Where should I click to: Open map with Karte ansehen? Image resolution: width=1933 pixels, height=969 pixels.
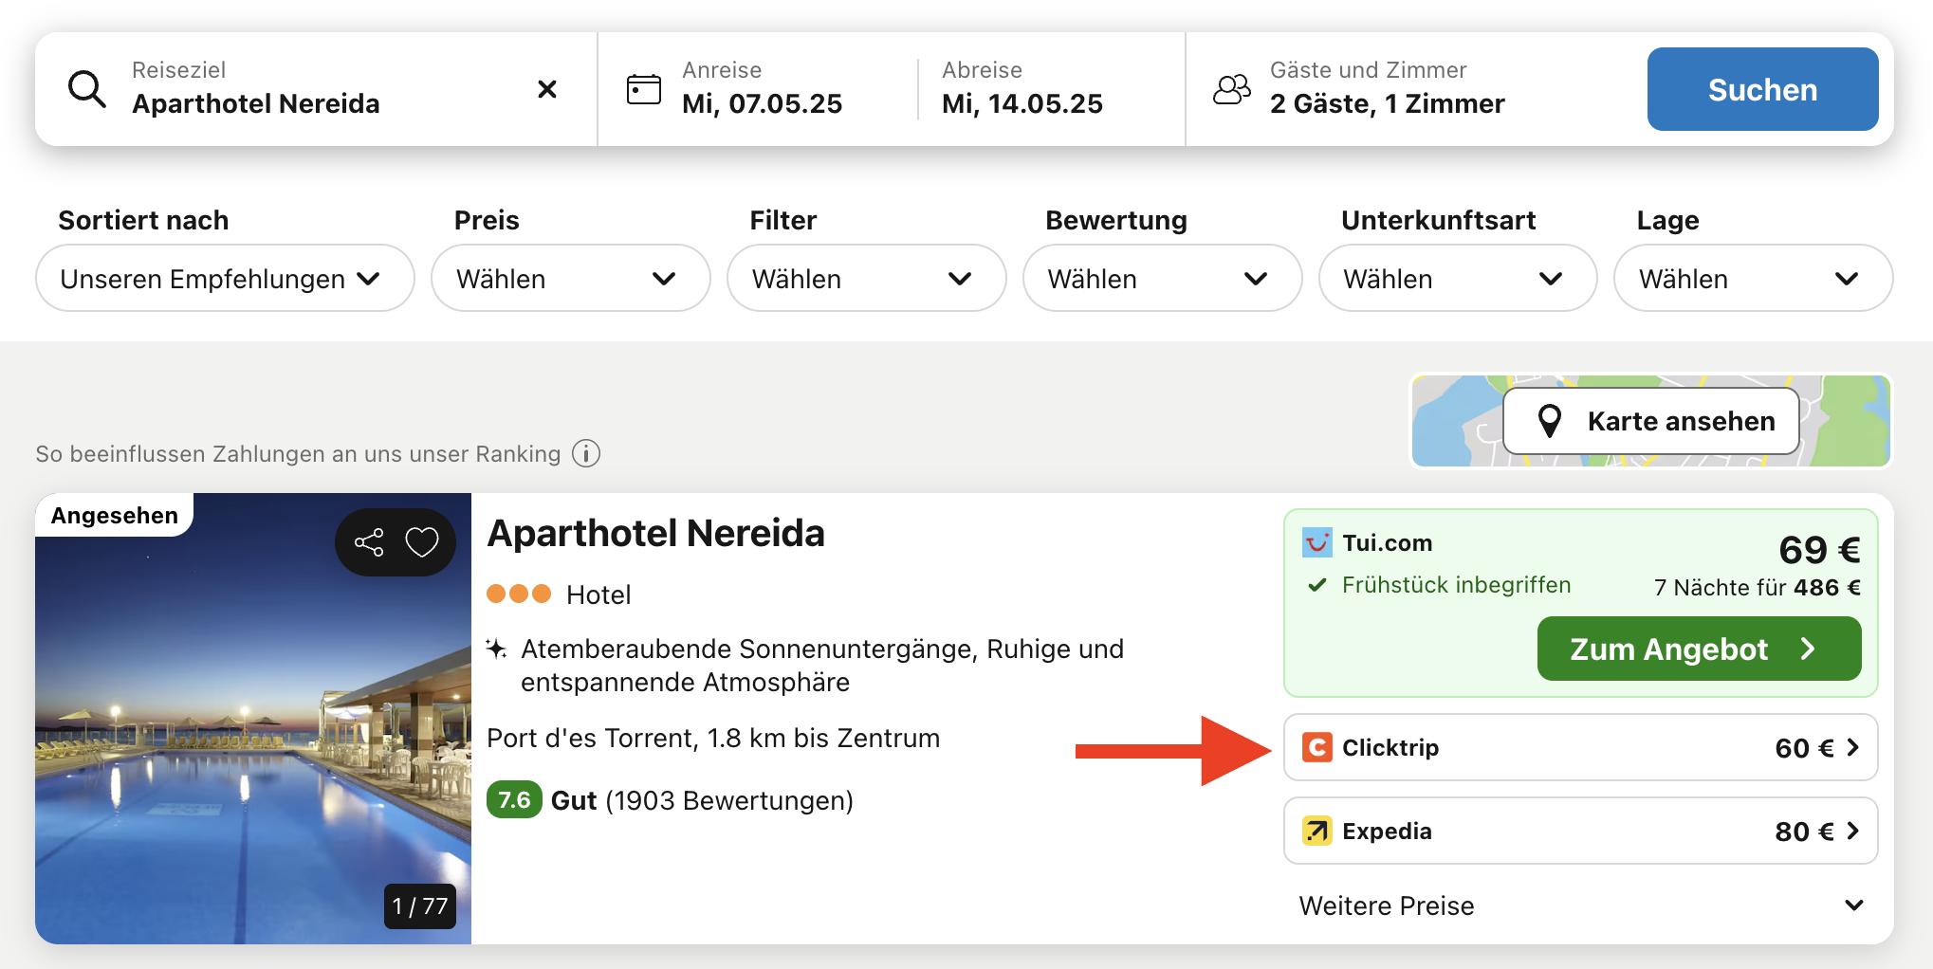point(1651,421)
